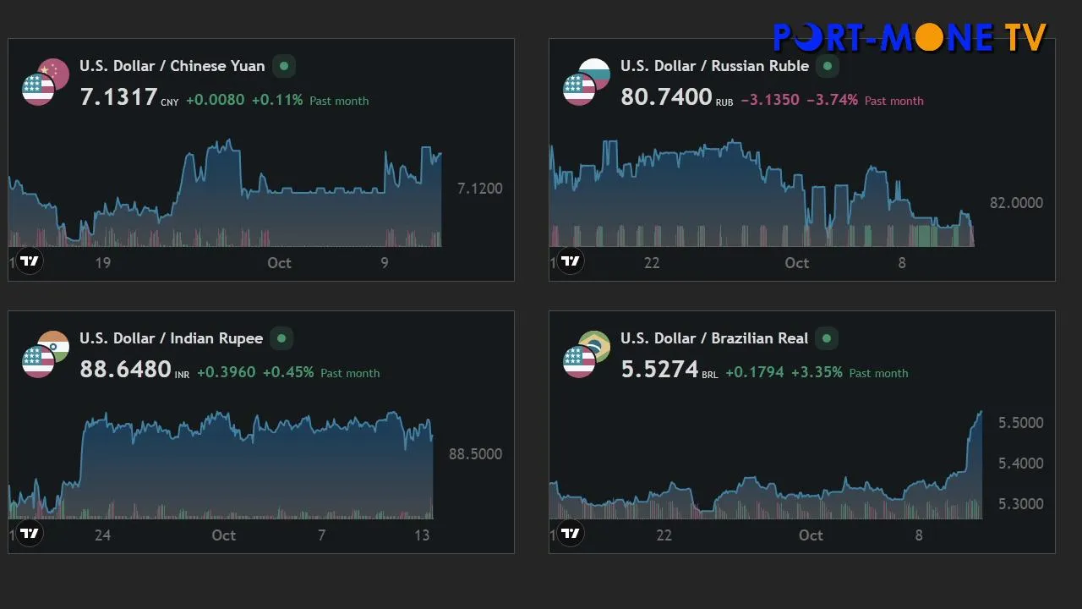
Task: Click the TradingView logo on Russian Ruble chart
Action: pyautogui.click(x=571, y=261)
